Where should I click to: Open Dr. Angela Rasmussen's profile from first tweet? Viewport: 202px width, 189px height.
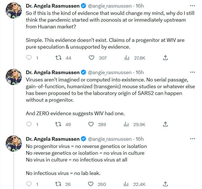pyautogui.click(x=52, y=6)
